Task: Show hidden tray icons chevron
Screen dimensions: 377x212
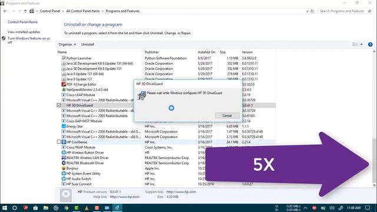Action: click(306, 208)
